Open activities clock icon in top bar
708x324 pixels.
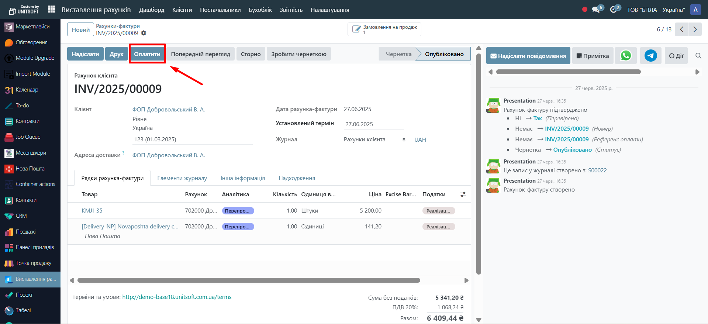[614, 10]
